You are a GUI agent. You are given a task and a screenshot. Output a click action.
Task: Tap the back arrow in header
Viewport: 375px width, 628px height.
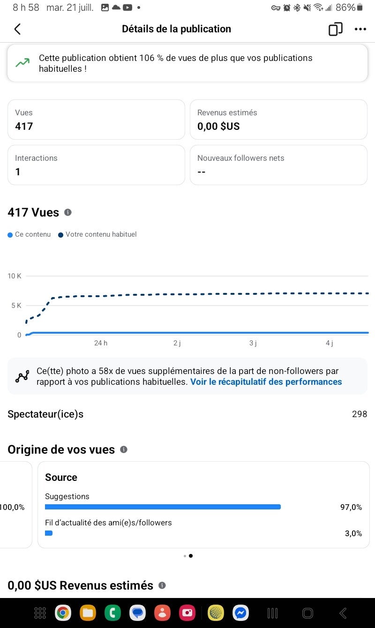[x=17, y=29]
